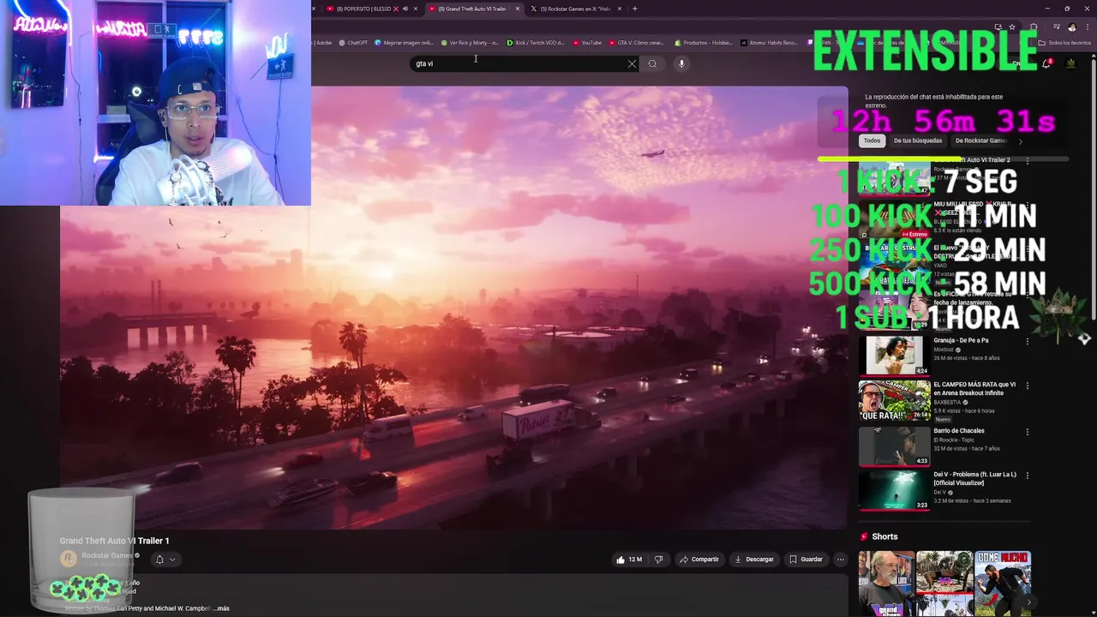This screenshot has height=617, width=1097.
Task: Select the 'Todos' filter chip
Action: tap(872, 141)
